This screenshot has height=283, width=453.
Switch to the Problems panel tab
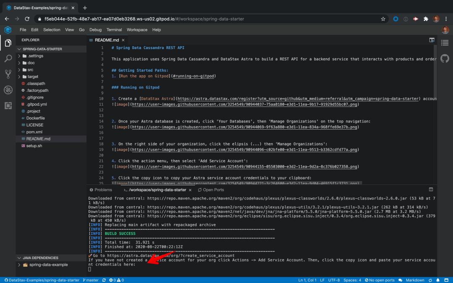(101, 190)
